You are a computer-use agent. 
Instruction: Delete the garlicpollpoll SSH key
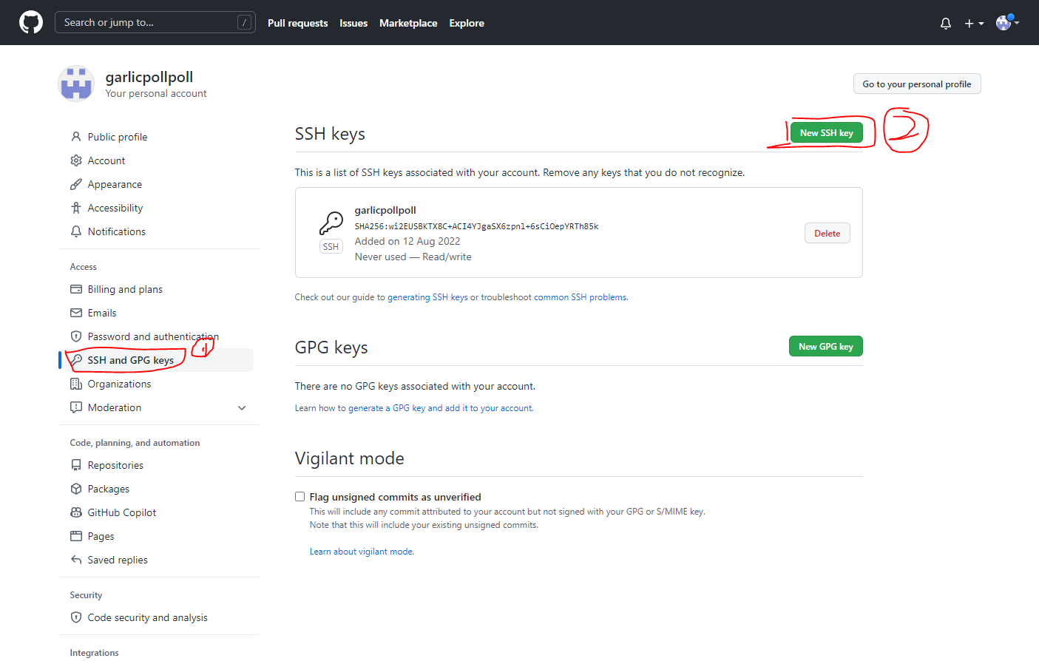pos(828,234)
